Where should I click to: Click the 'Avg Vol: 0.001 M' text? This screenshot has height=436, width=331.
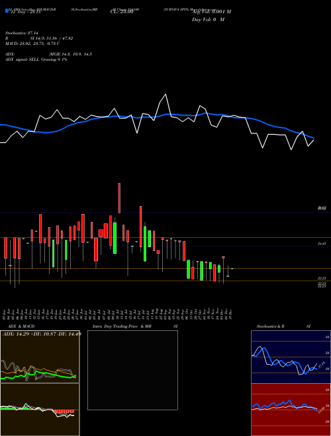(211, 12)
